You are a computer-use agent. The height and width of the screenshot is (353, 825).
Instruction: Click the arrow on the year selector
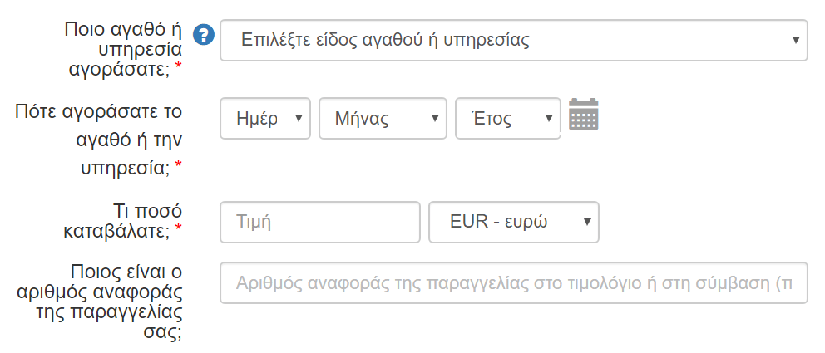tap(549, 118)
